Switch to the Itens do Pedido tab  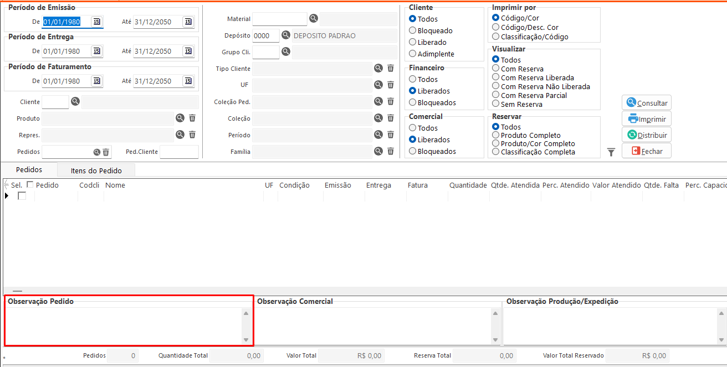[x=96, y=170]
